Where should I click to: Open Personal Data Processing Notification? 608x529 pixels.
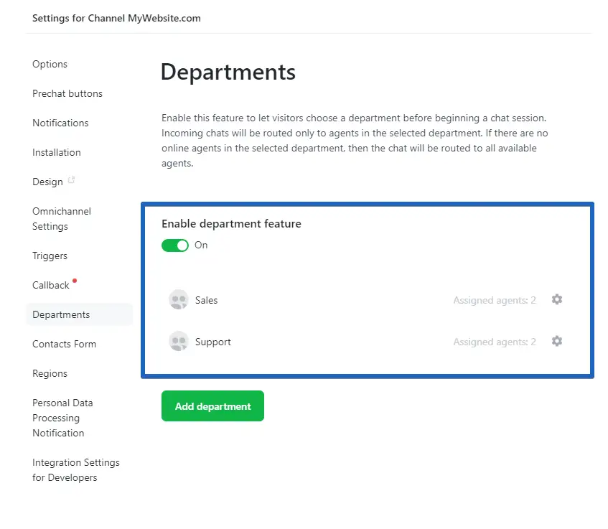(x=62, y=418)
